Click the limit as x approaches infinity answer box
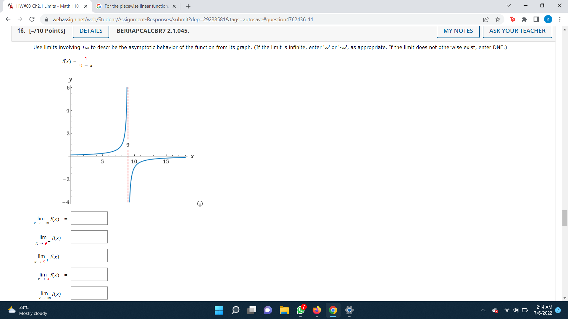The image size is (568, 319). 89,293
